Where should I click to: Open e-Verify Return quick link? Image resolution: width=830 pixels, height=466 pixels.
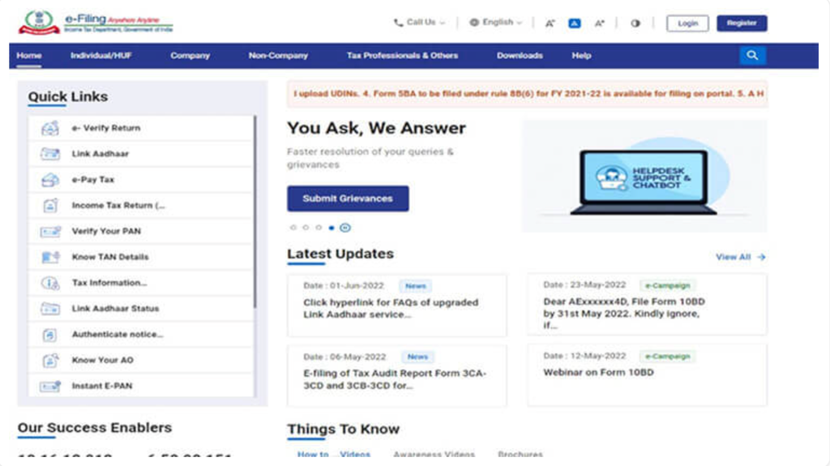(x=141, y=128)
